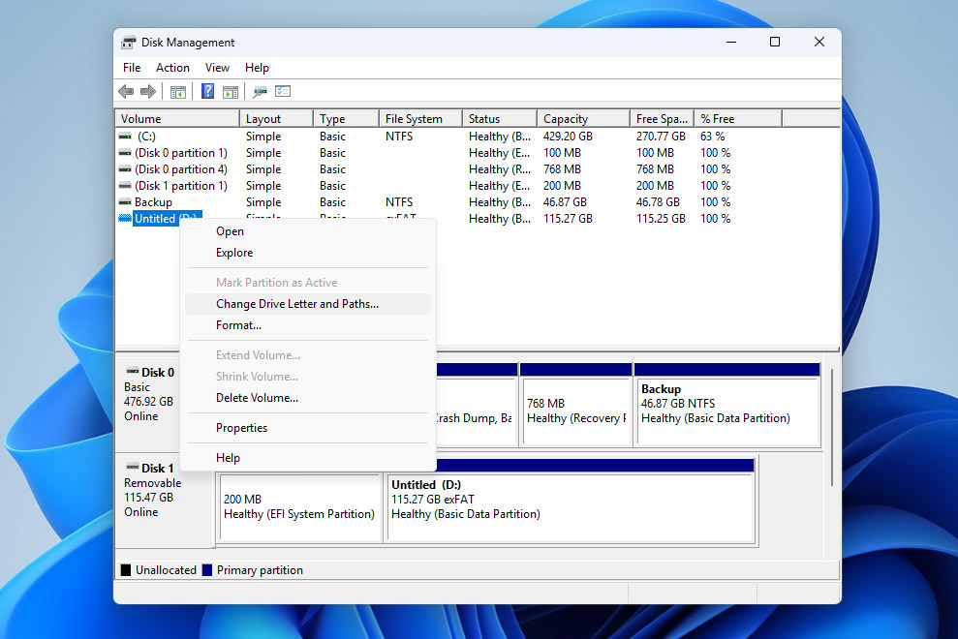Click the drive icon beside the Backup volume

point(125,202)
